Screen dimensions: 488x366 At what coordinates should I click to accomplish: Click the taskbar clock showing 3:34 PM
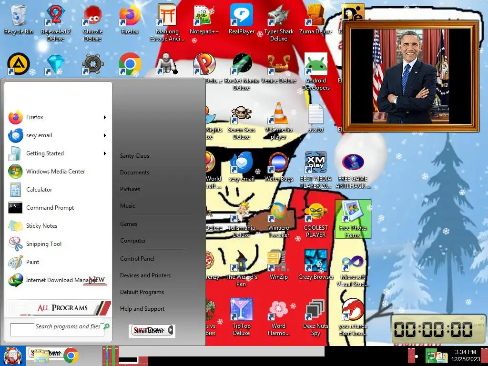tap(466, 356)
